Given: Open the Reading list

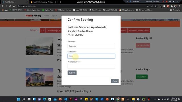Looking at the screenshot, I should [175, 10].
